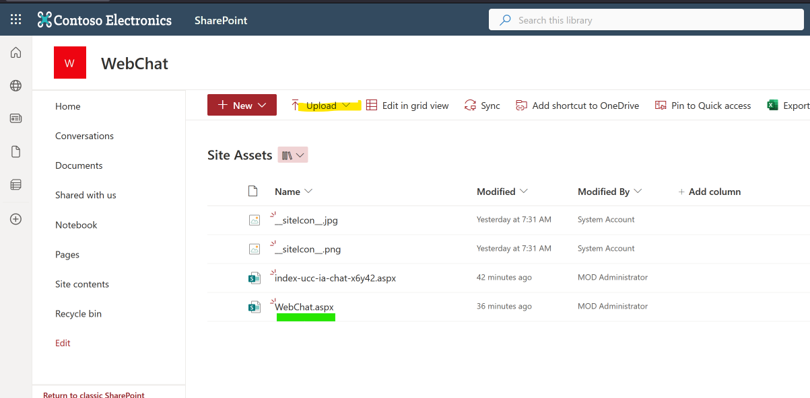Open Shared with us navigation item

[86, 195]
